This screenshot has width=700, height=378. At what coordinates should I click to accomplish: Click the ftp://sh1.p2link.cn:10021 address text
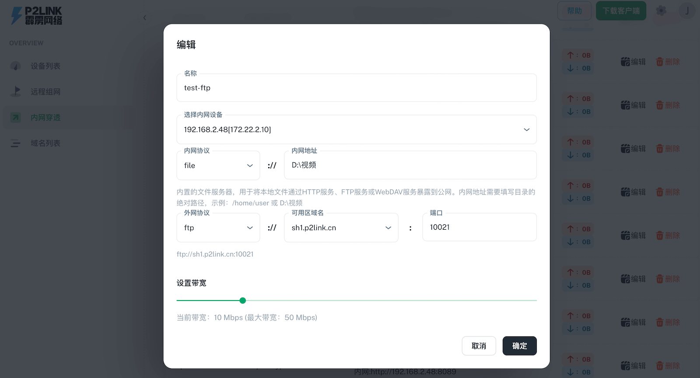[x=215, y=254]
